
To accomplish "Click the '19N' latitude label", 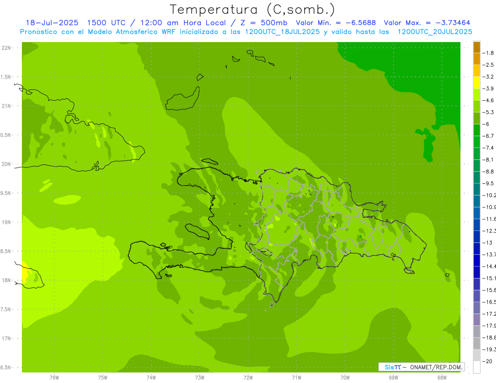I will [7, 222].
